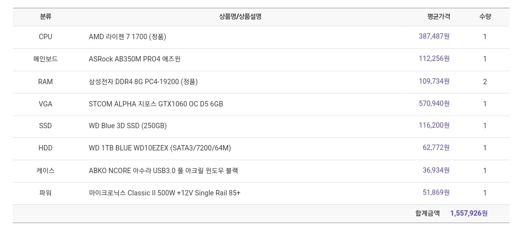The height and width of the screenshot is (235, 523).
Task: Open STCOM ALPHA 지포스 GTX1060 product
Action: [156, 104]
